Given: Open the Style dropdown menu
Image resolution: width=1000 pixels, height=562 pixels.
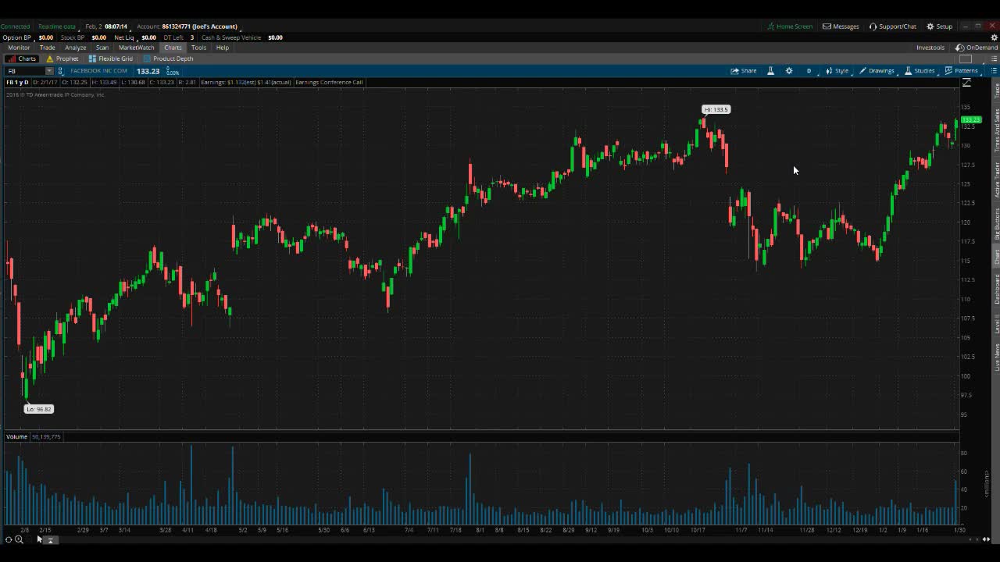Looking at the screenshot, I should pyautogui.click(x=837, y=71).
